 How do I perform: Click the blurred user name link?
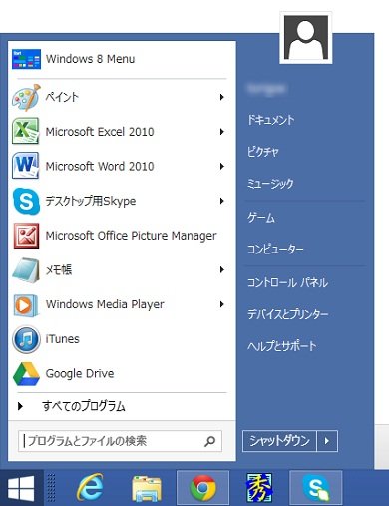pyautogui.click(x=266, y=89)
